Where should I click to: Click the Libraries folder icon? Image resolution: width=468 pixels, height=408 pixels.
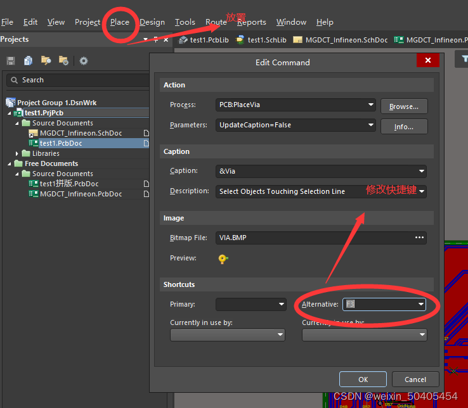click(x=26, y=153)
